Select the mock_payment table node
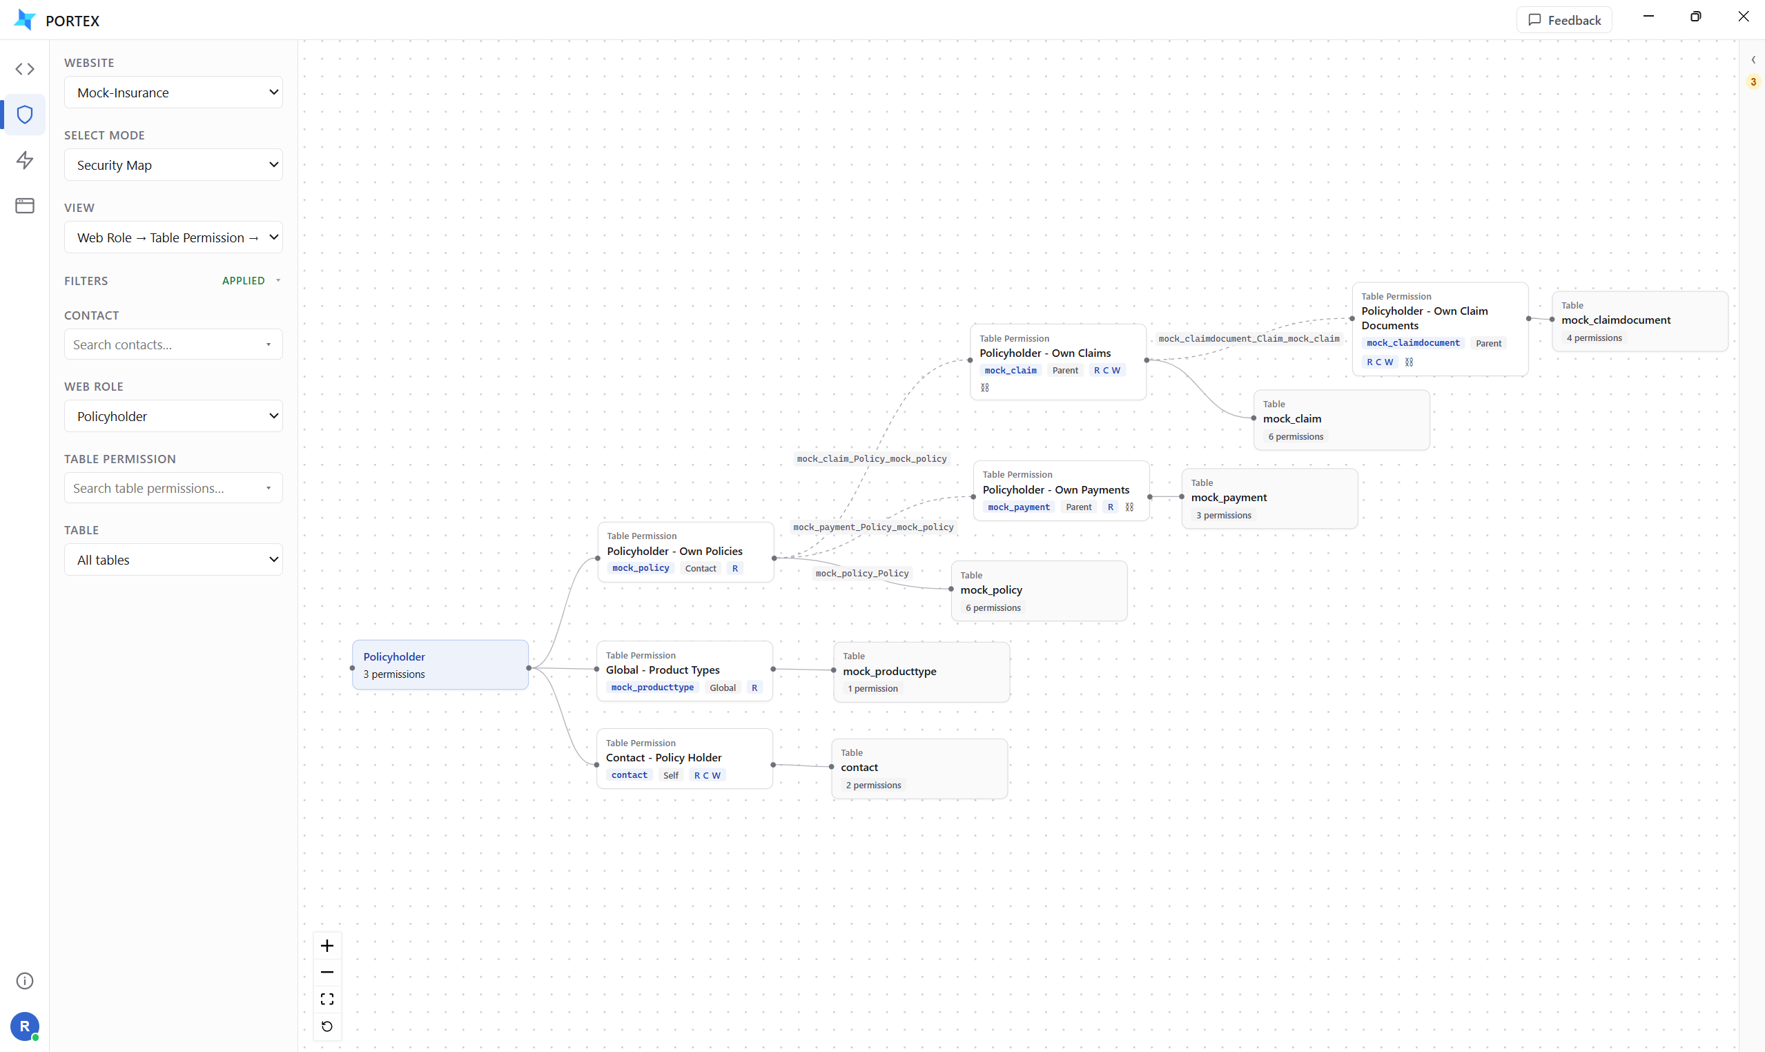This screenshot has height=1052, width=1765. [1270, 498]
